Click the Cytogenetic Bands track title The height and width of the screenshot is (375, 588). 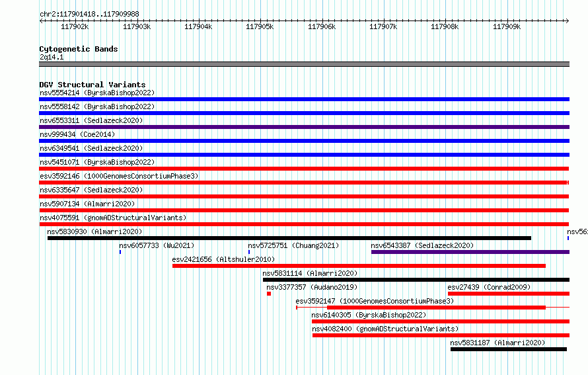[x=79, y=49]
